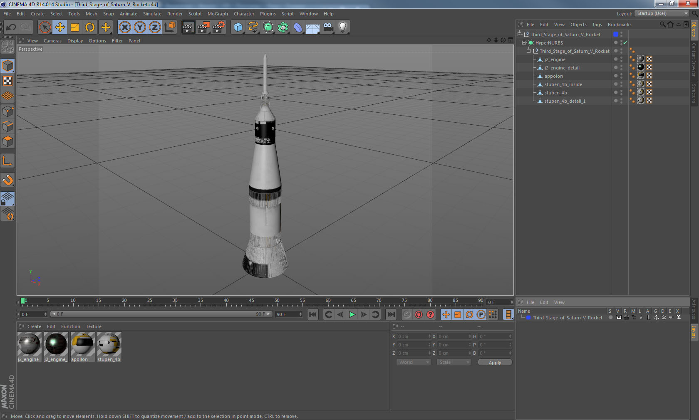Open the Scale mode dropdown

click(x=454, y=362)
